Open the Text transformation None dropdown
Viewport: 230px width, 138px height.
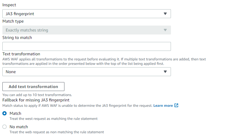point(87,72)
